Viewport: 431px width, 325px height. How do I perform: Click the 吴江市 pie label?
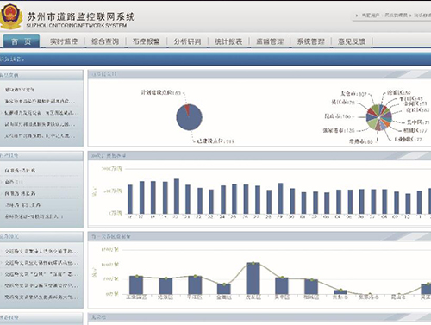[343, 102]
